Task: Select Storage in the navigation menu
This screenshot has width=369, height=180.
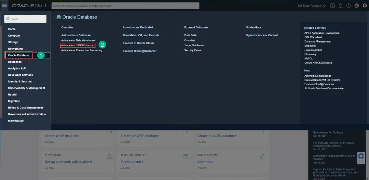Action: click(13, 42)
